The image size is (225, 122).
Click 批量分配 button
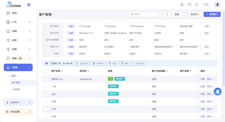82,63
